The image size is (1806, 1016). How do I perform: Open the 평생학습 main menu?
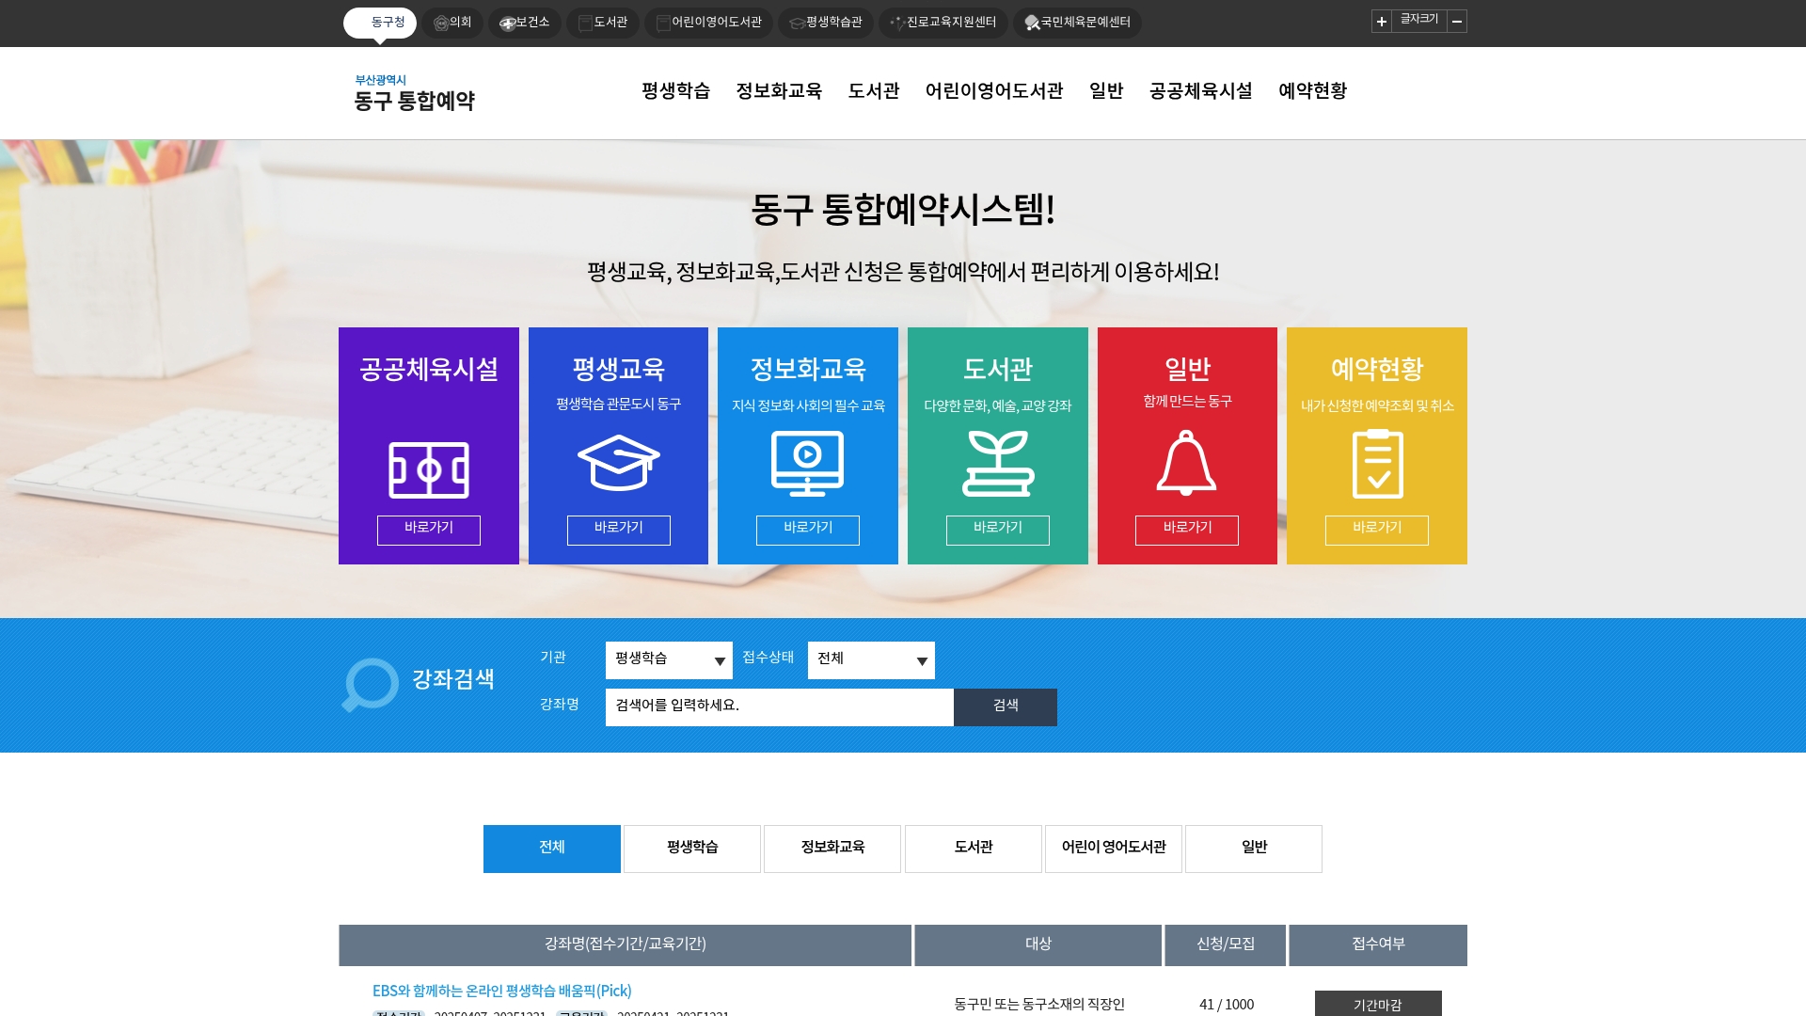[x=675, y=91]
